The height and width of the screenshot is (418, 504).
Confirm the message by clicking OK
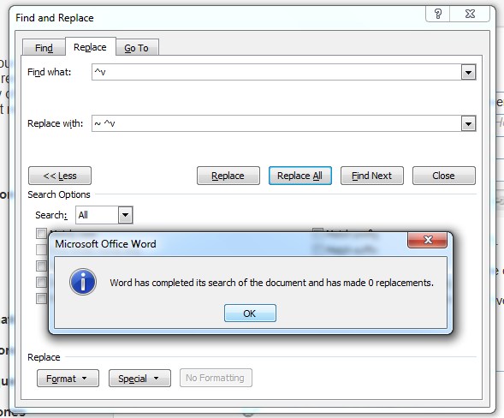click(x=250, y=313)
